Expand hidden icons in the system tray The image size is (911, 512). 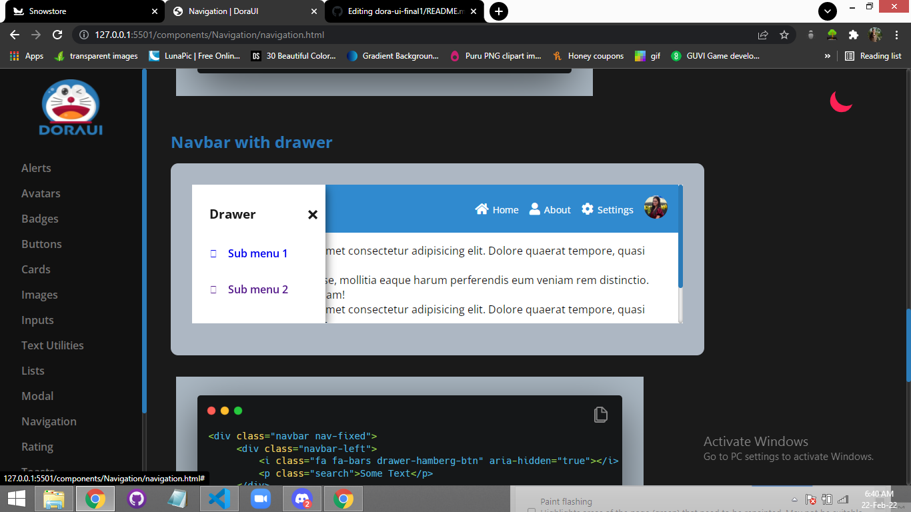tap(794, 499)
